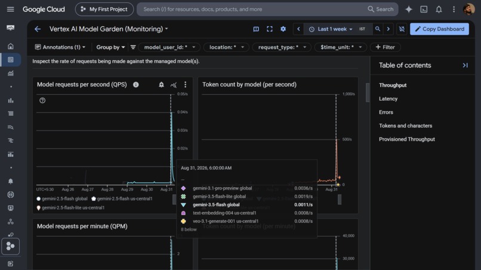Enter full screen dashboard mode

(x=269, y=29)
